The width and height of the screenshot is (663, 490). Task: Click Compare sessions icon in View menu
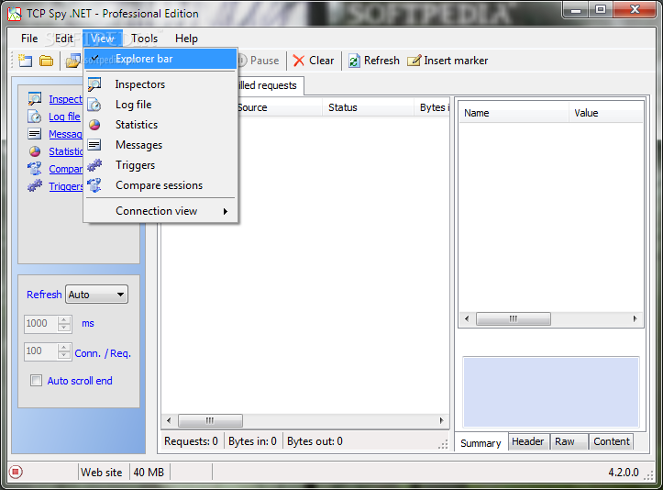(94, 185)
